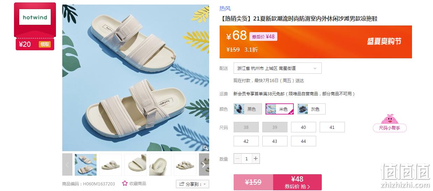Screen dimensions: 433x191
Task: Open the delivery address dropdown
Action: [x=277, y=68]
